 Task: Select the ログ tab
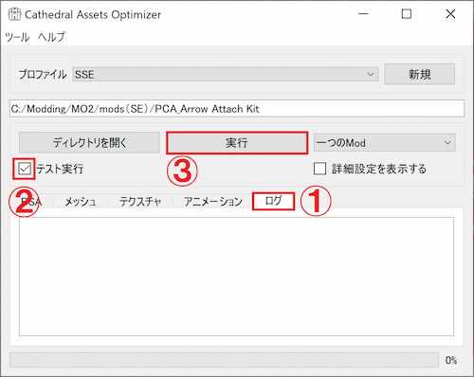[x=273, y=201]
